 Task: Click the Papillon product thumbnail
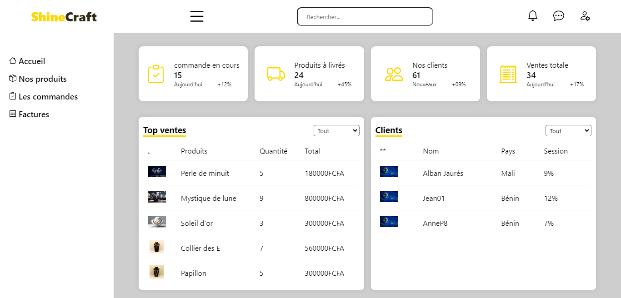click(x=157, y=272)
